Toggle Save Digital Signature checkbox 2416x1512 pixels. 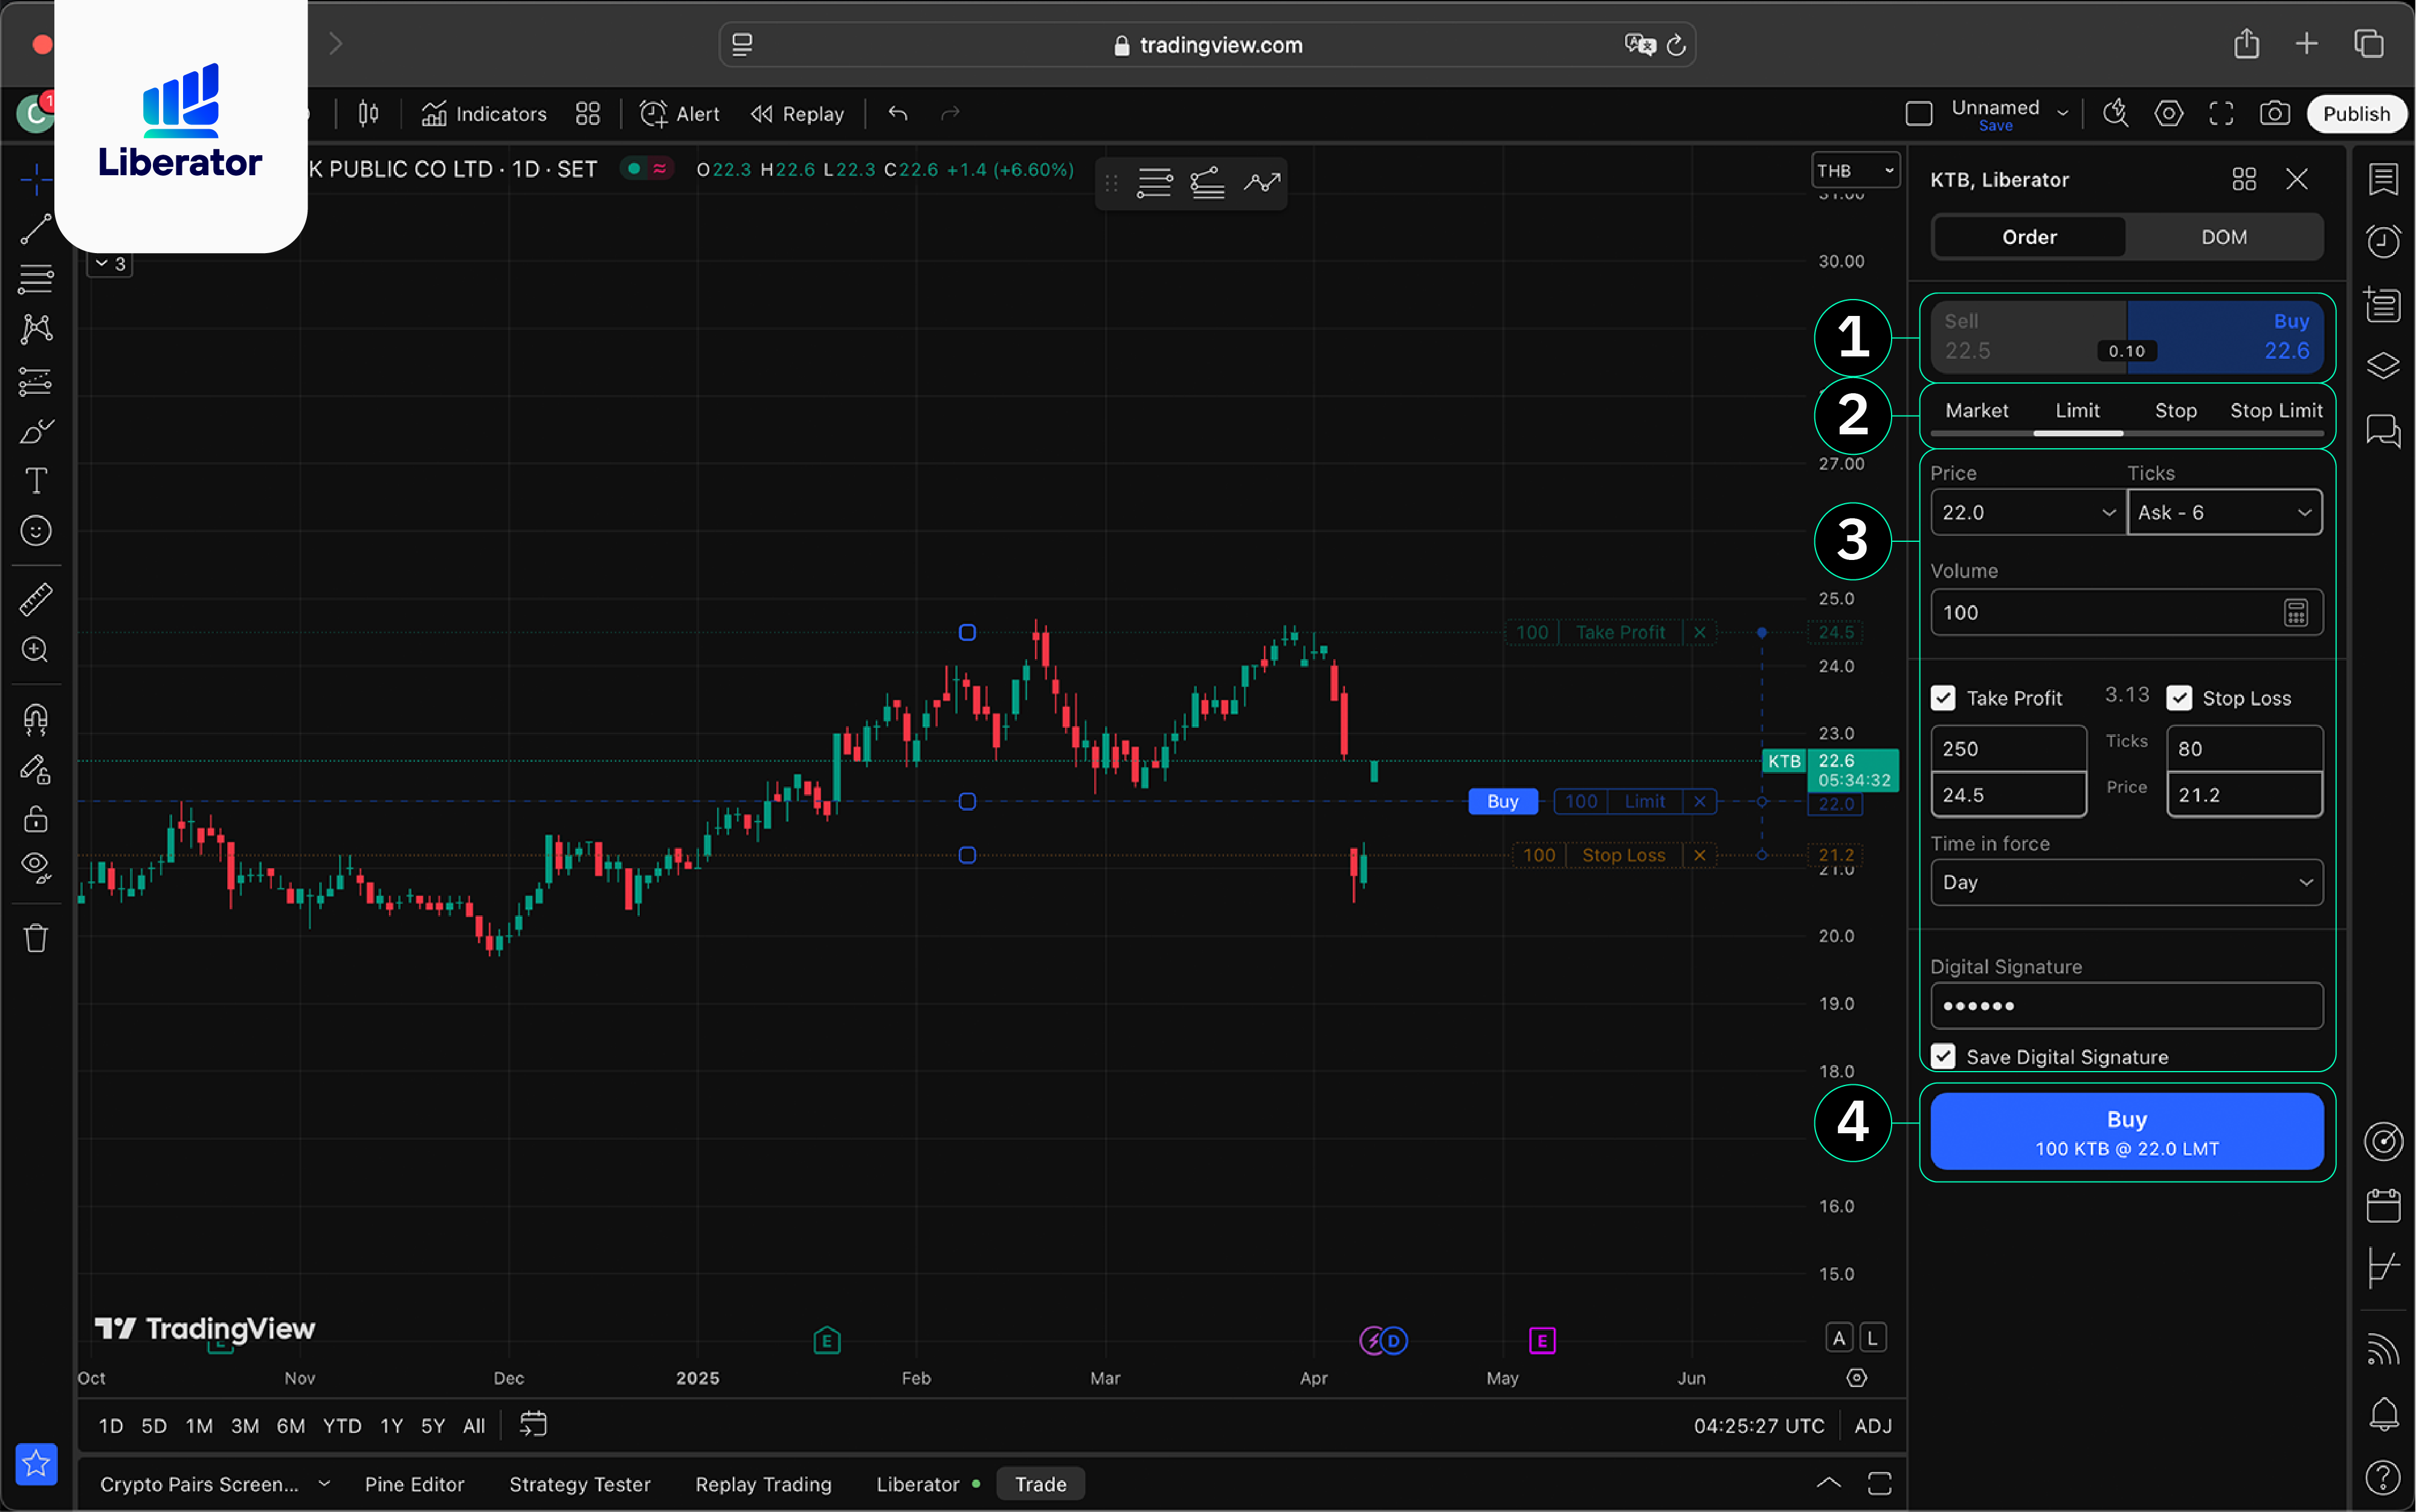(x=1943, y=1057)
